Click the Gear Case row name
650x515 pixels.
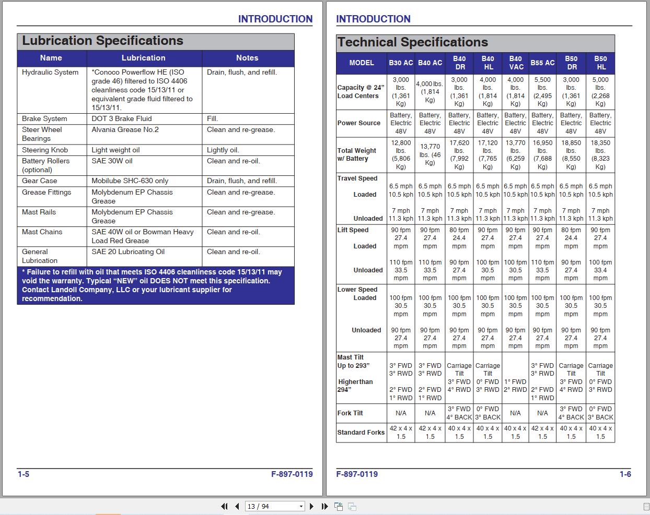pyautogui.click(x=40, y=181)
